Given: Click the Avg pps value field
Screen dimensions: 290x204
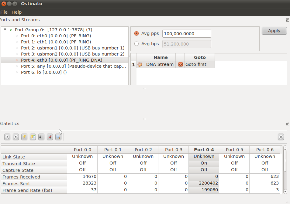Looking at the screenshot, I should tap(187, 34).
